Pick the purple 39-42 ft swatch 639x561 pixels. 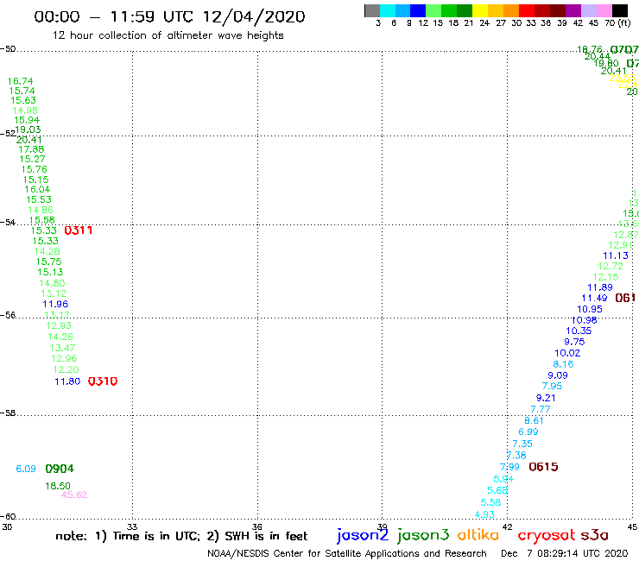click(573, 10)
